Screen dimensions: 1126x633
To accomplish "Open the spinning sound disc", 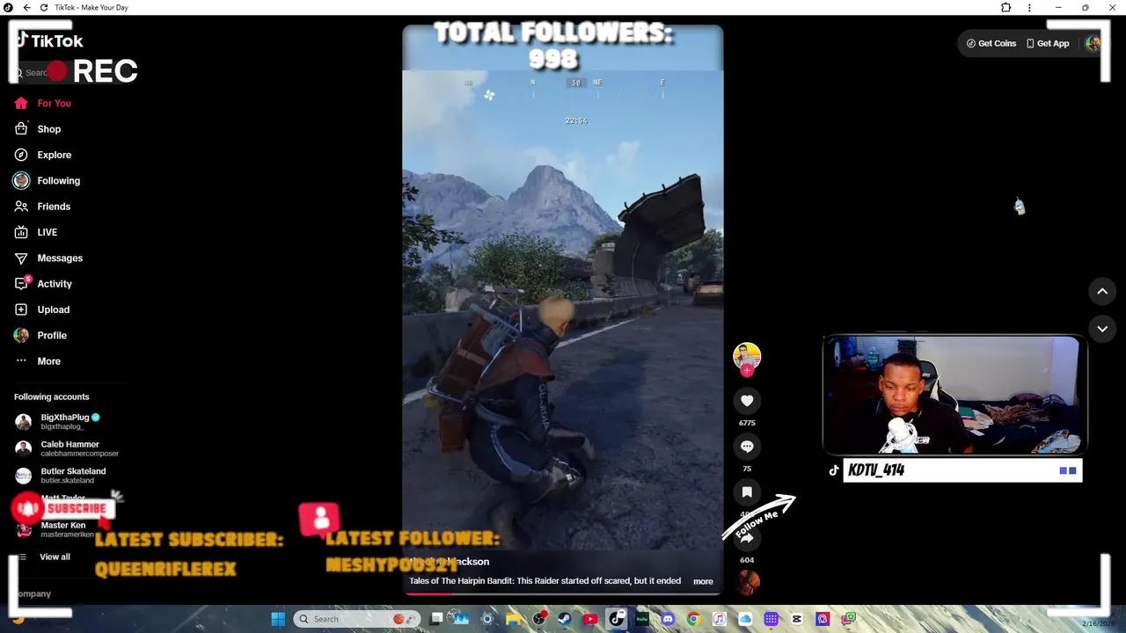I will coord(748,582).
